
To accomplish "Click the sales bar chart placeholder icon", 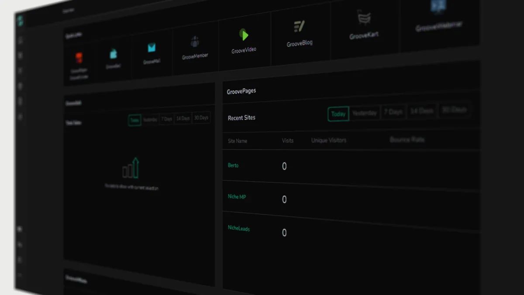I will pyautogui.click(x=131, y=168).
